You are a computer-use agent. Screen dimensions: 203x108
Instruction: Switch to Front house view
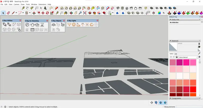(x=127, y=8)
